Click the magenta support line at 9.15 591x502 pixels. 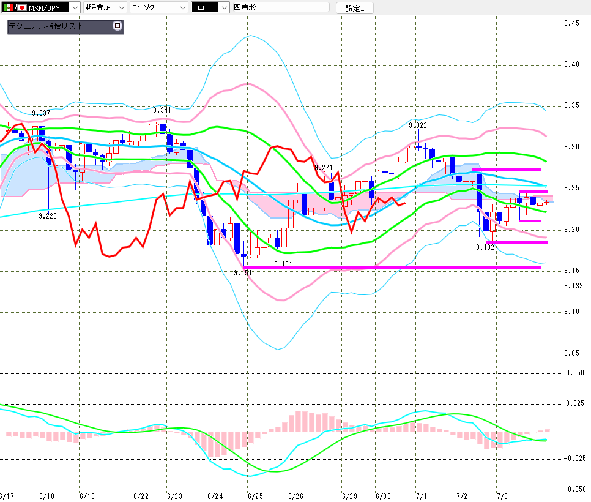click(392, 268)
